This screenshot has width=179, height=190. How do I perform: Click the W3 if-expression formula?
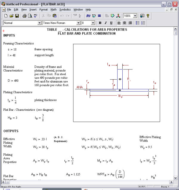(98, 139)
